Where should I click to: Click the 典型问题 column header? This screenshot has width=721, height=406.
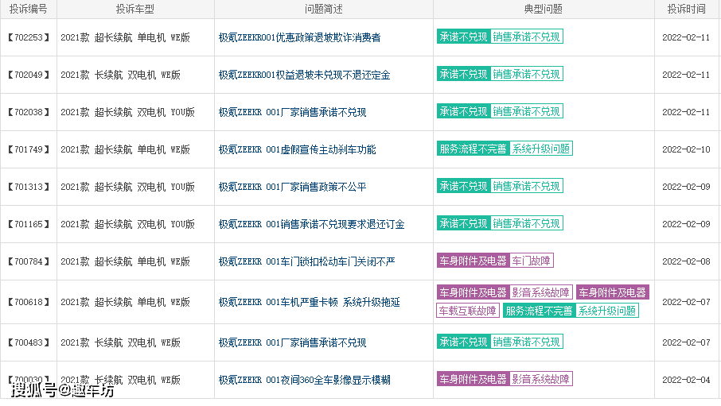click(x=544, y=10)
